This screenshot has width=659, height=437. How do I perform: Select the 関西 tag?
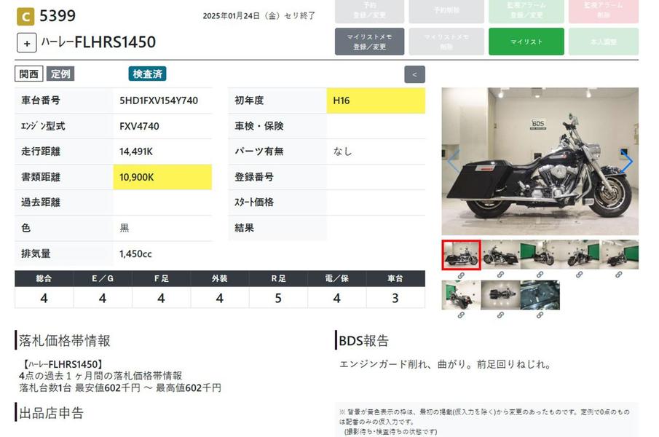pos(29,74)
